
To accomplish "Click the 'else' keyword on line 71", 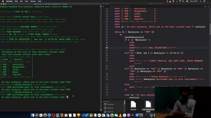I will click(x=127, y=85).
